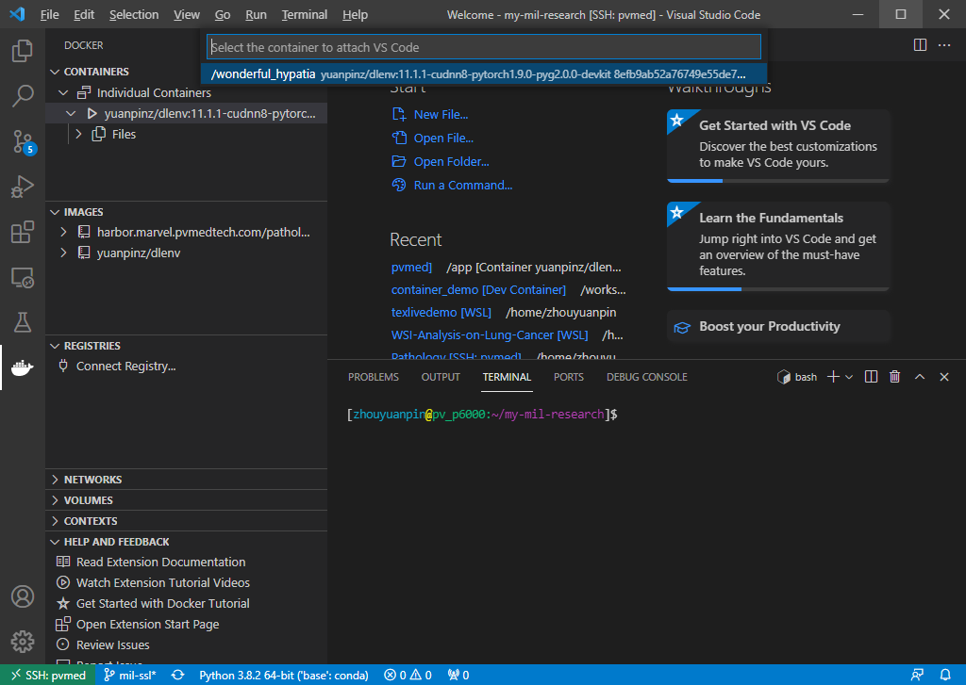
Task: Select Python 3.8.2 interpreter in status bar
Action: [283, 676]
